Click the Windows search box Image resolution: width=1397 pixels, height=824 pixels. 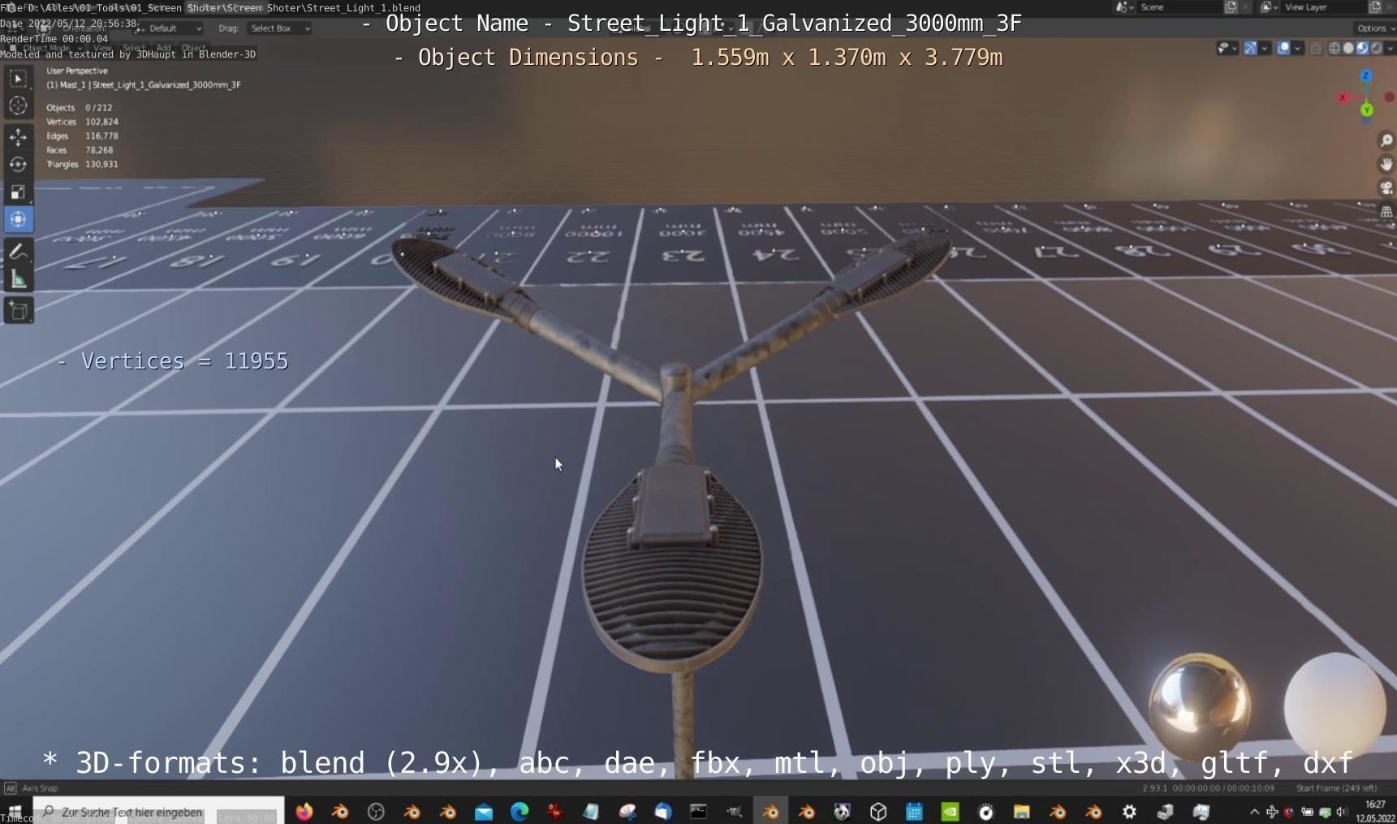coord(158,812)
